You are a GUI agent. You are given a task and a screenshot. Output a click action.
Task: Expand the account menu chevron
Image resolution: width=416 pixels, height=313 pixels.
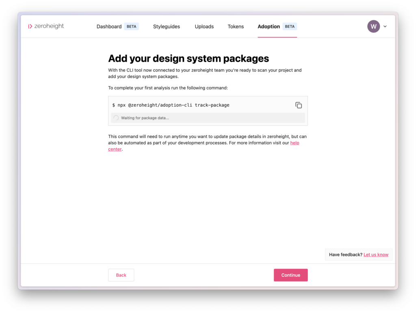coord(385,26)
